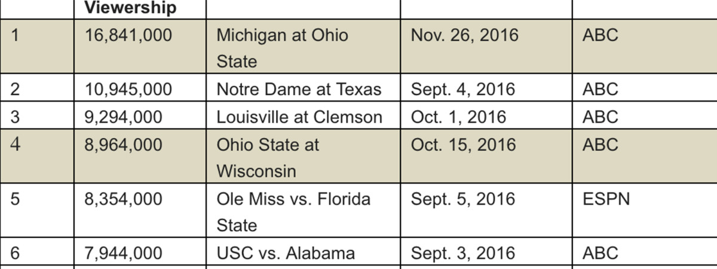The width and height of the screenshot is (717, 269).
Task: Click the Oct. 15, 2016 date
Action: pyautogui.click(x=463, y=145)
